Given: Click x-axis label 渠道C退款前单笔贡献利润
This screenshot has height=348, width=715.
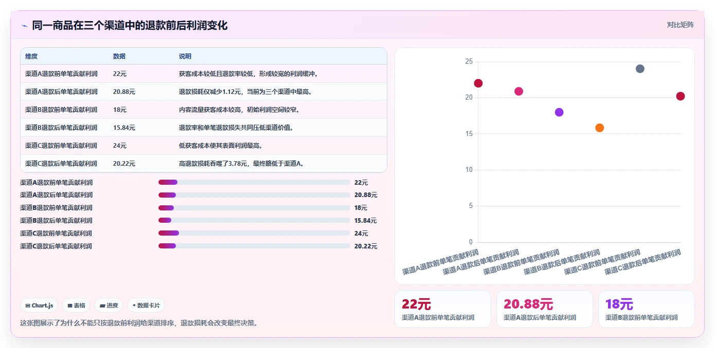Looking at the screenshot, I should point(602,262).
